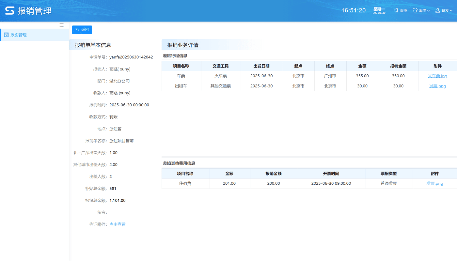The width and height of the screenshot is (457, 261).
Task: Open 发票.png attachment for the 出租车 row
Action: coord(437,86)
